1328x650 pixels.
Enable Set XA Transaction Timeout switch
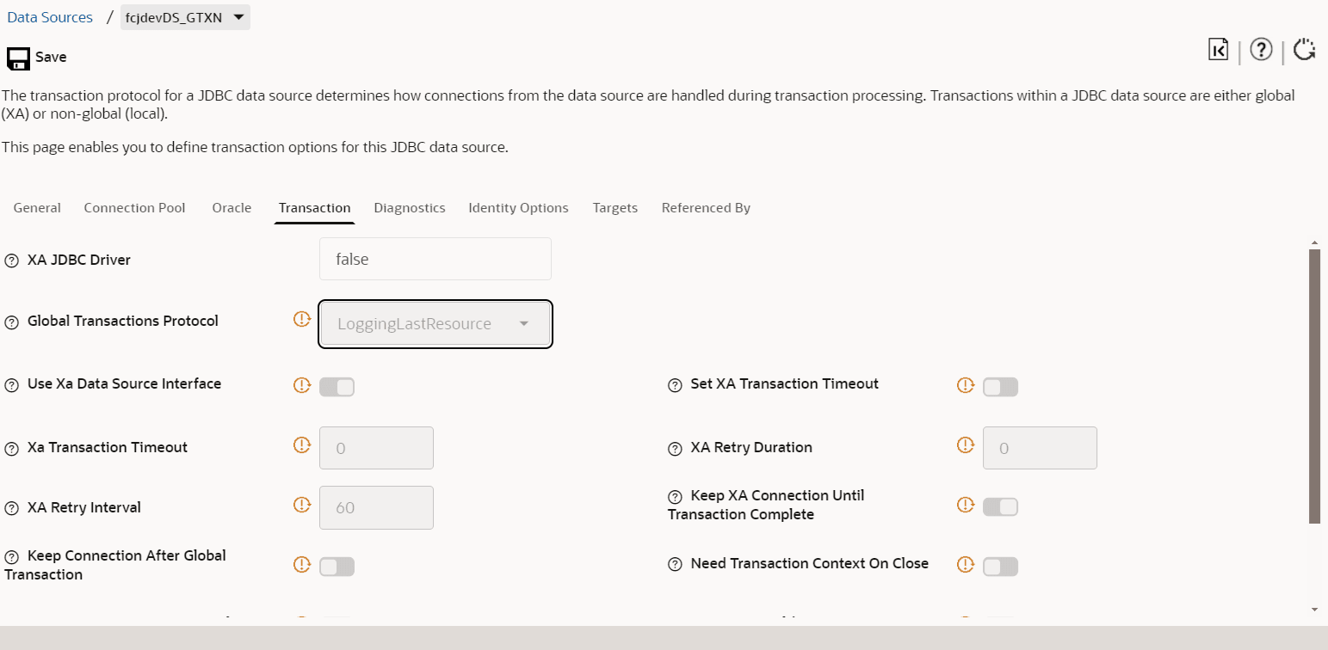click(x=1000, y=387)
